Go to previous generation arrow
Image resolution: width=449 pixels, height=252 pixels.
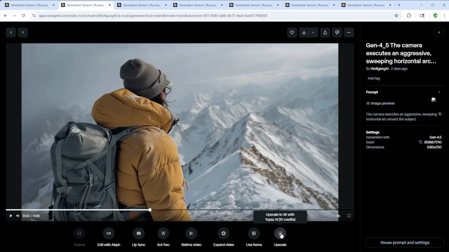tap(11, 32)
